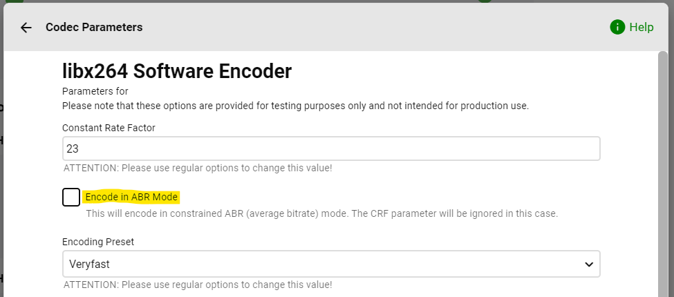Click the constrained ABR description text

click(x=321, y=213)
